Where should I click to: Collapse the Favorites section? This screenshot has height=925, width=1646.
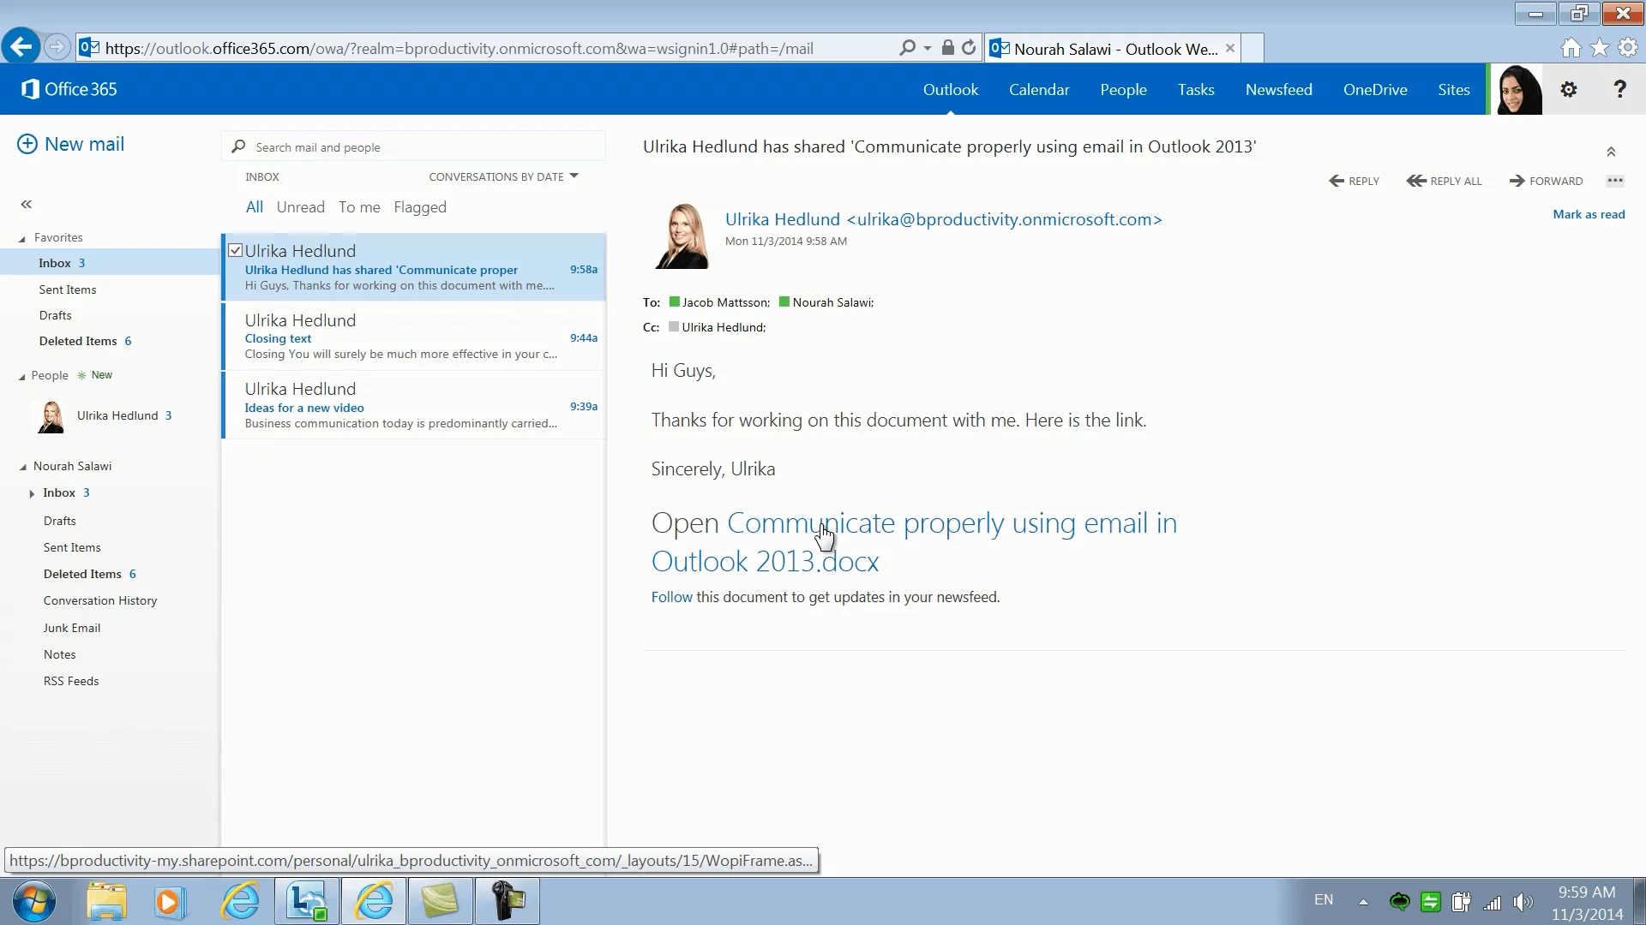coord(22,238)
